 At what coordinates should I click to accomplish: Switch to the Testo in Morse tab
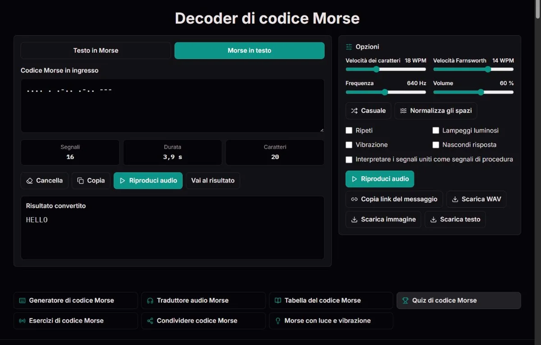coord(96,50)
